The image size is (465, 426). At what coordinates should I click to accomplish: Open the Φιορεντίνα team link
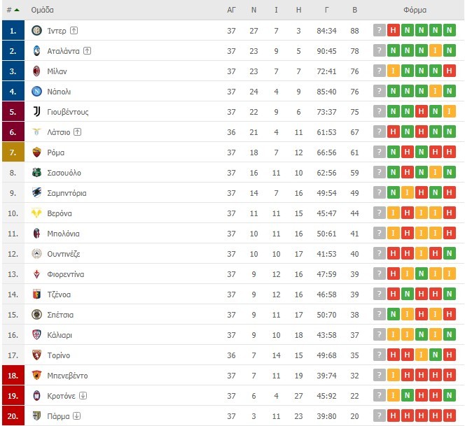66,274
